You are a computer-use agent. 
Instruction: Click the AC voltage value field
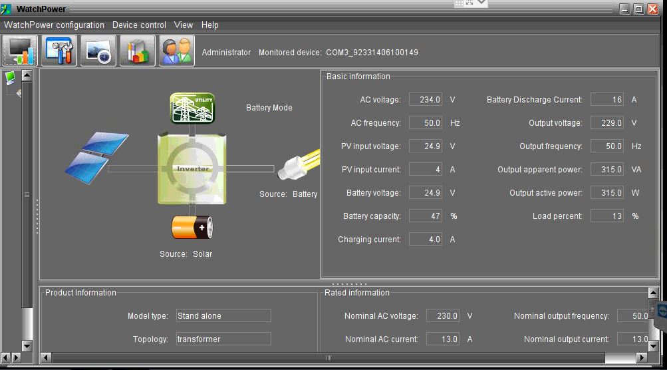426,100
